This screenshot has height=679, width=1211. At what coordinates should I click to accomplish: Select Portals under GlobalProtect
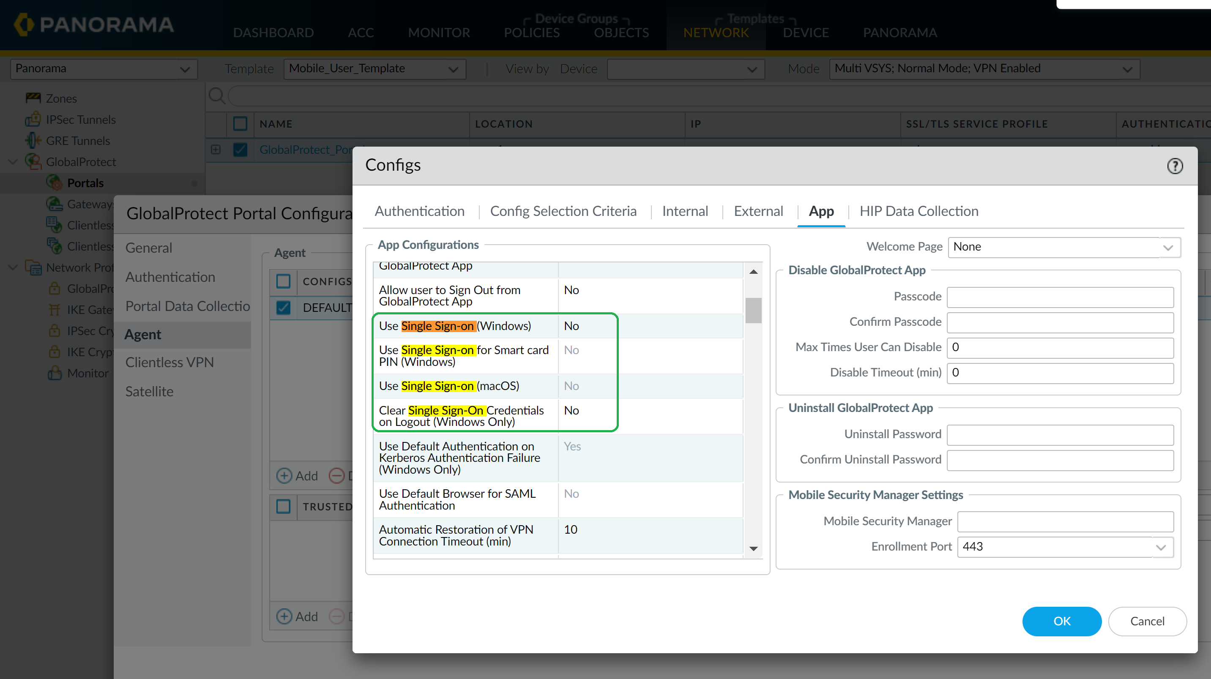pyautogui.click(x=86, y=183)
